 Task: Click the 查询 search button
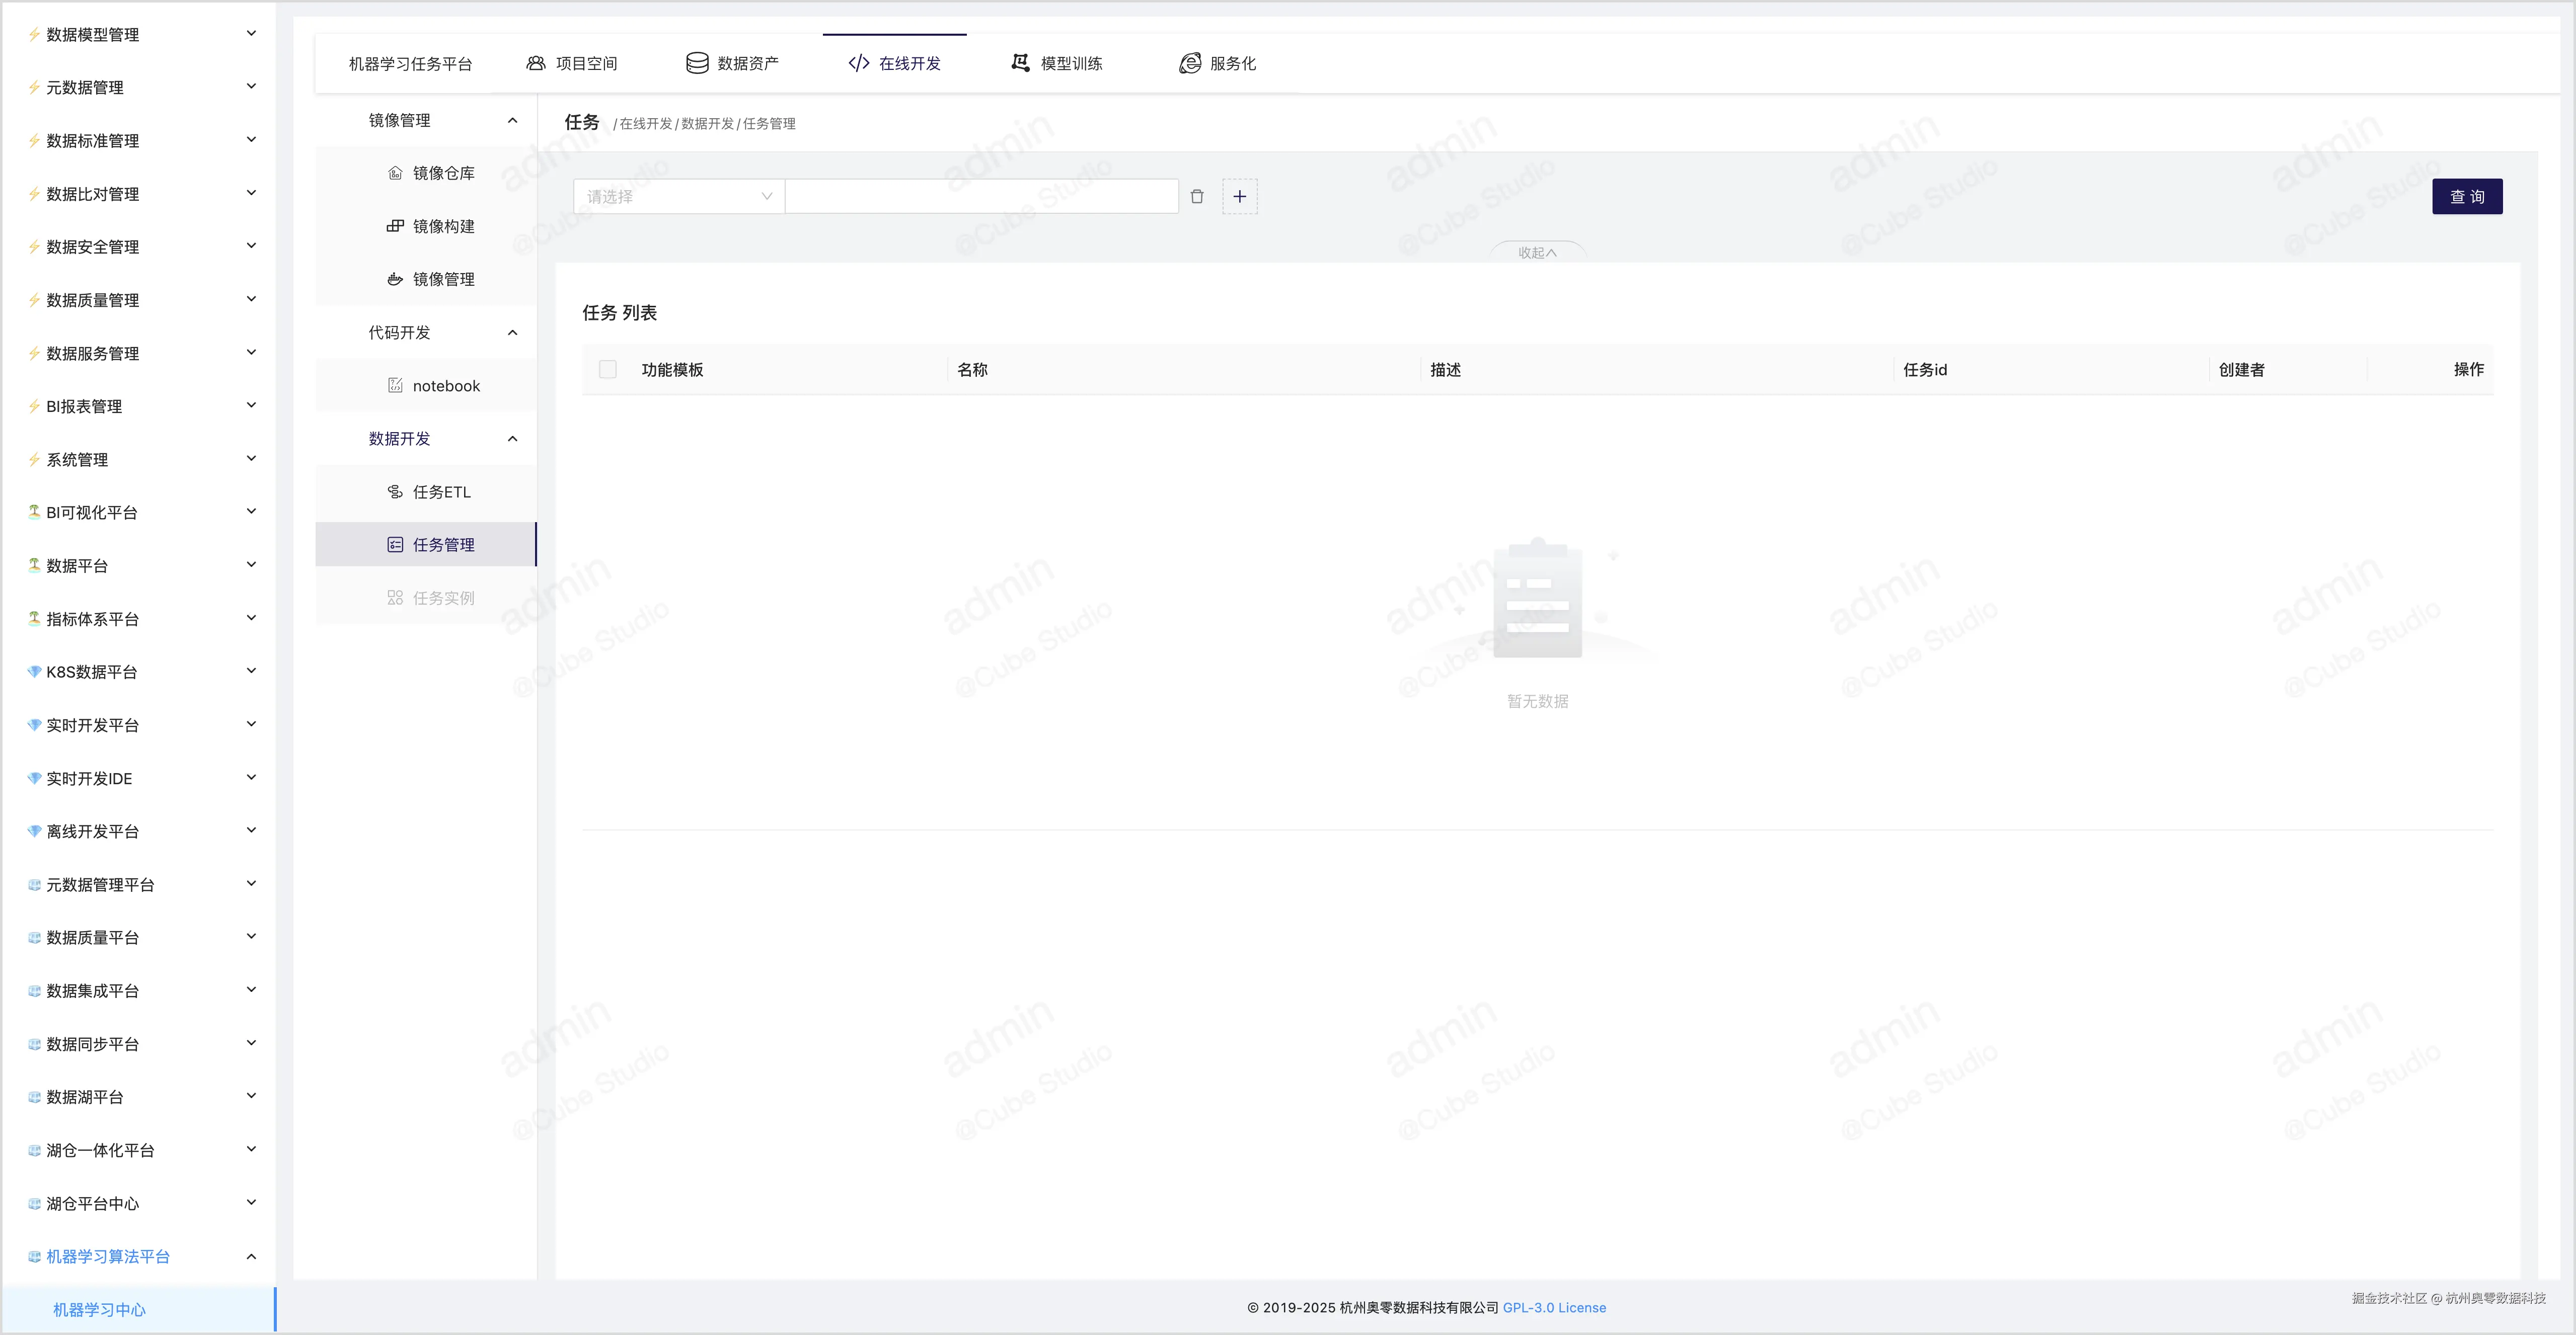(2466, 197)
